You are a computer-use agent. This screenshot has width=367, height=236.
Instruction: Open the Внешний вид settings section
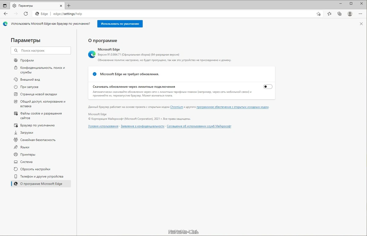coord(41,80)
